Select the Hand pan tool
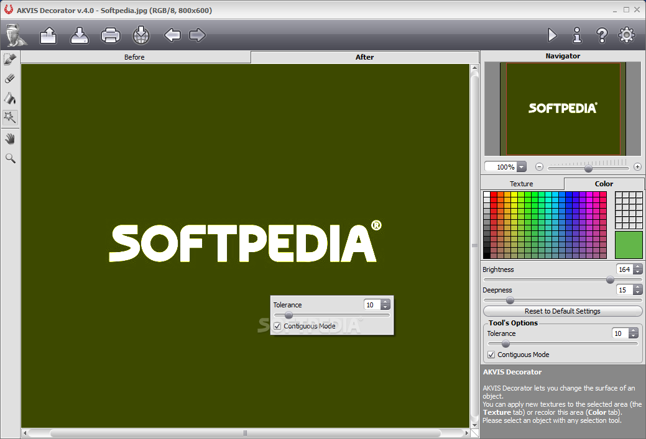This screenshot has width=646, height=439. 10,139
